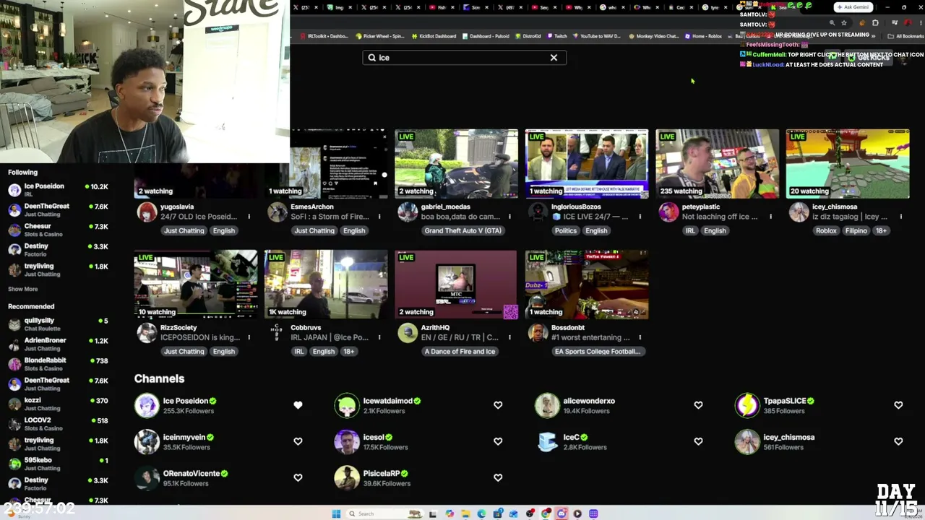Open AdrienBroner in the Recommended sidebar
Viewport: 925px width, 520px height.
coord(58,344)
